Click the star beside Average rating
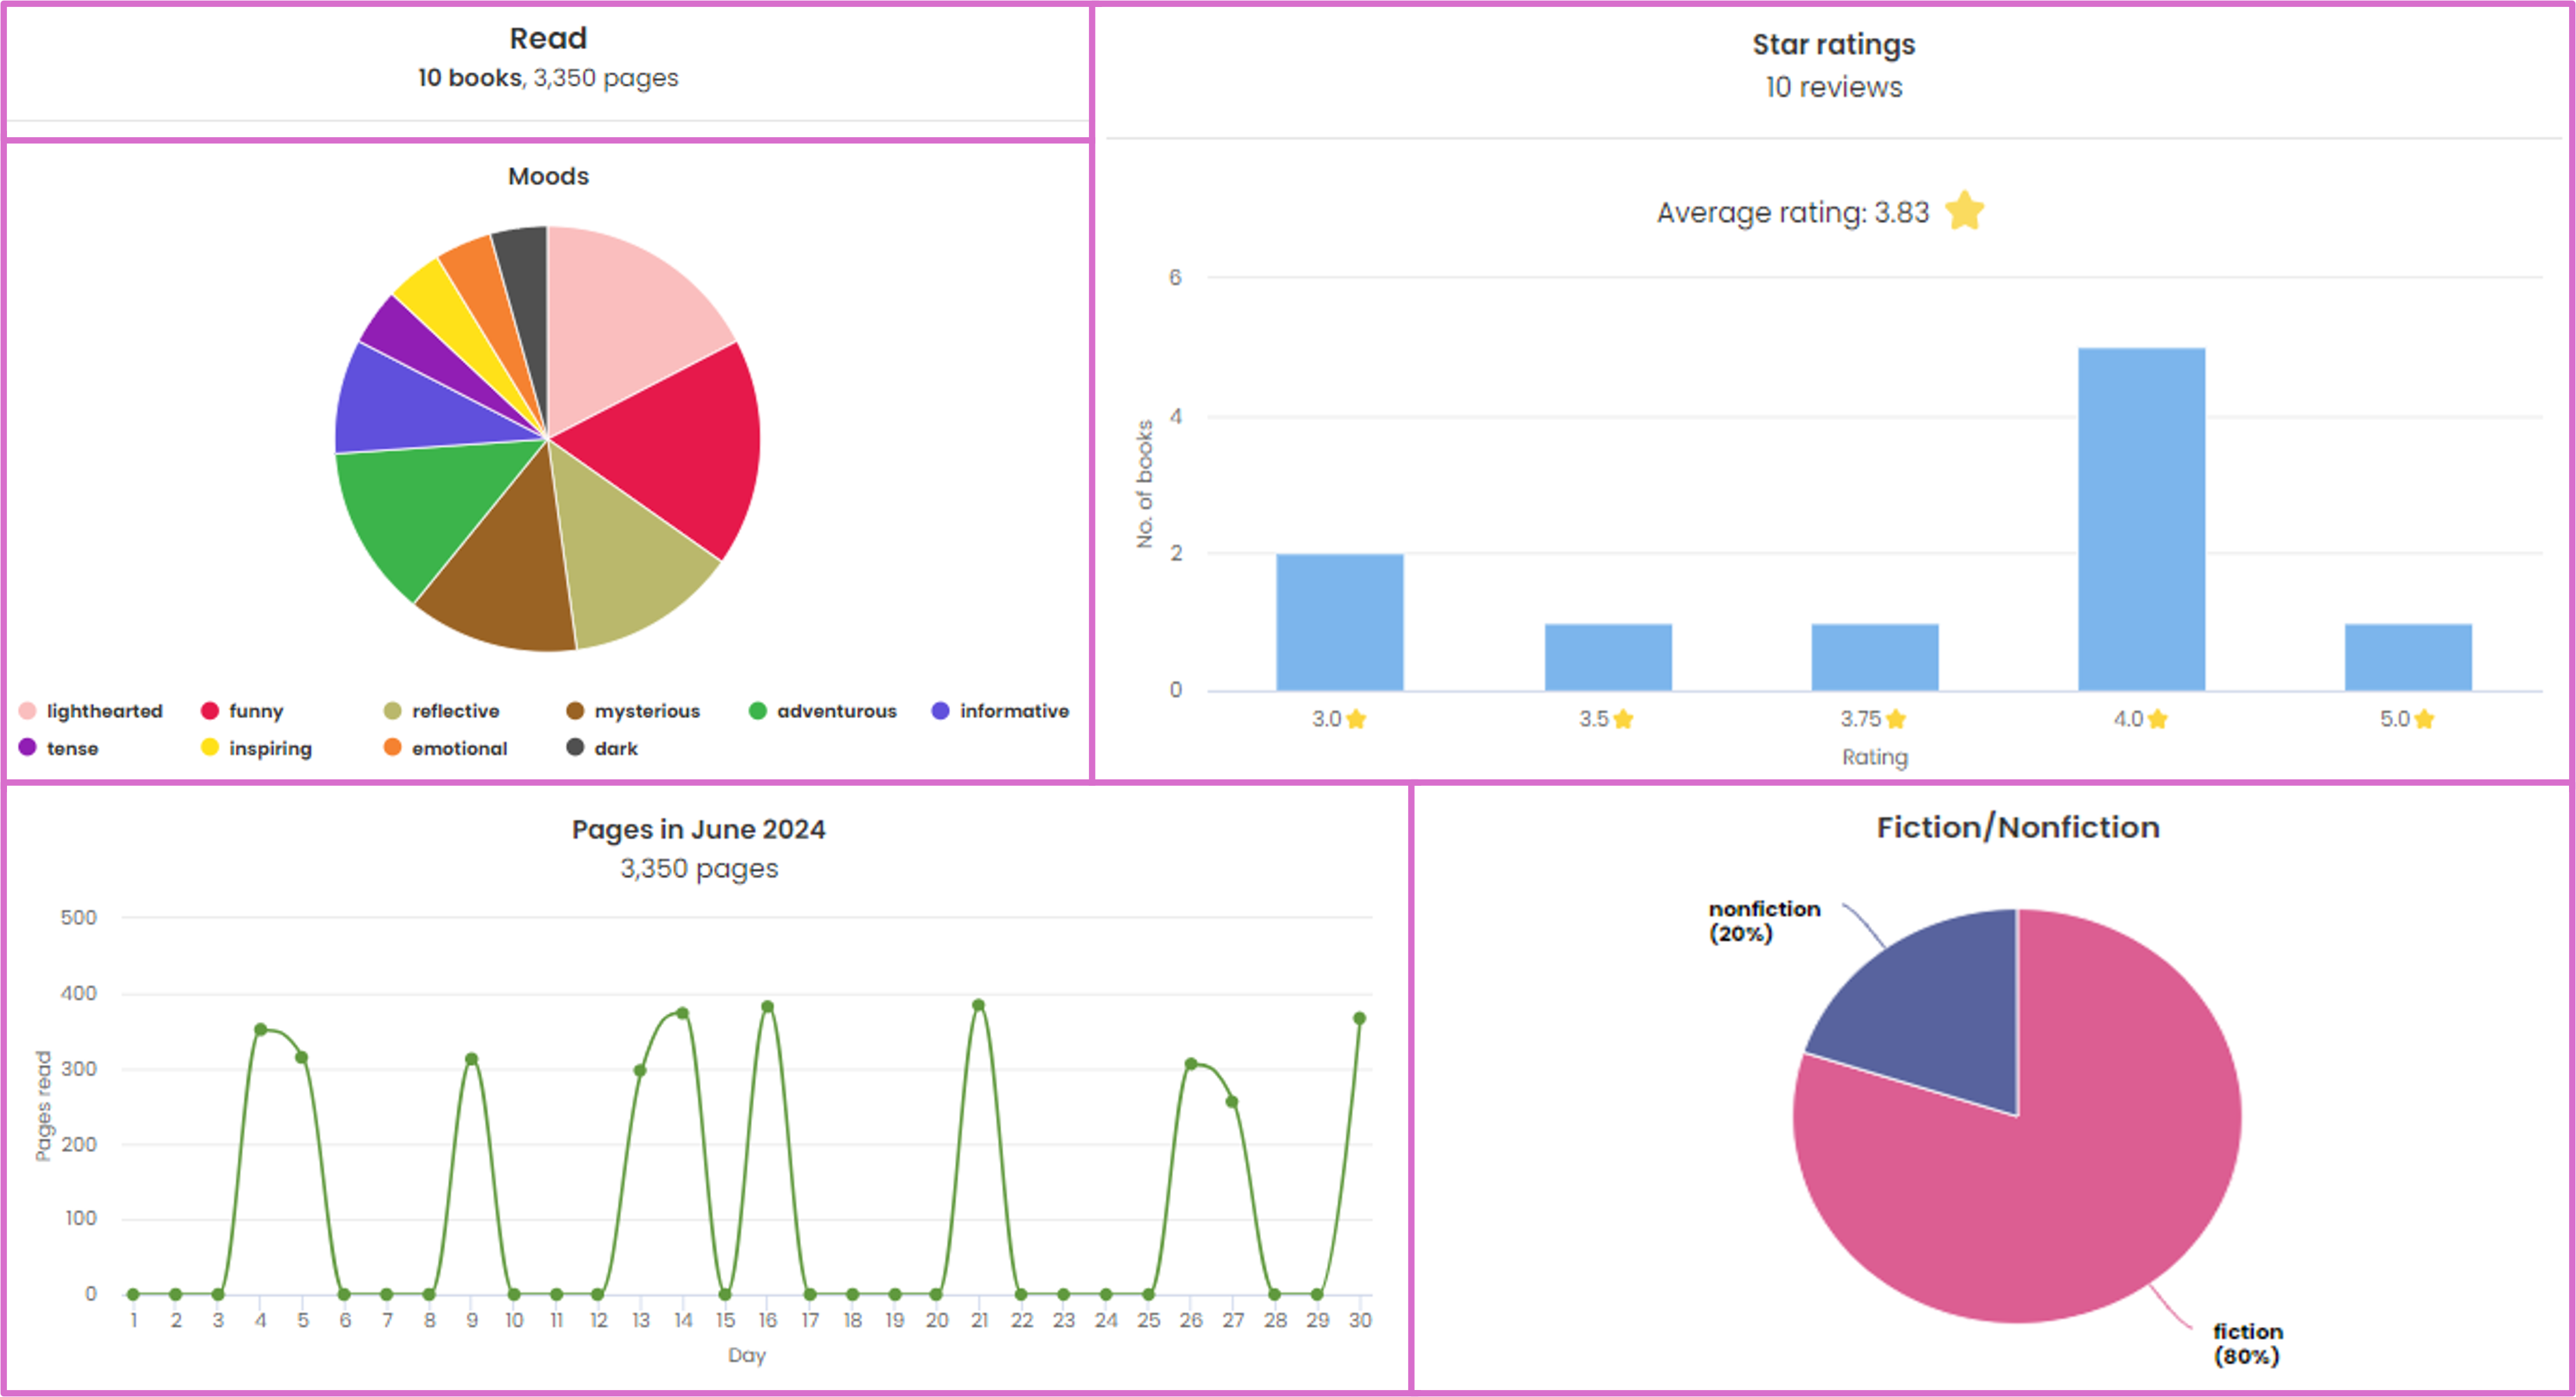Image resolution: width=2576 pixels, height=1397 pixels. point(1964,211)
